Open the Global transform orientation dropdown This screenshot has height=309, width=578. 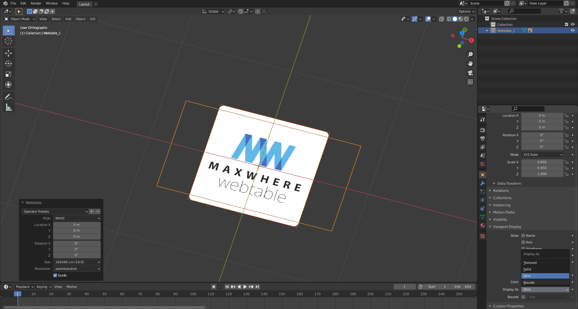tap(213, 11)
